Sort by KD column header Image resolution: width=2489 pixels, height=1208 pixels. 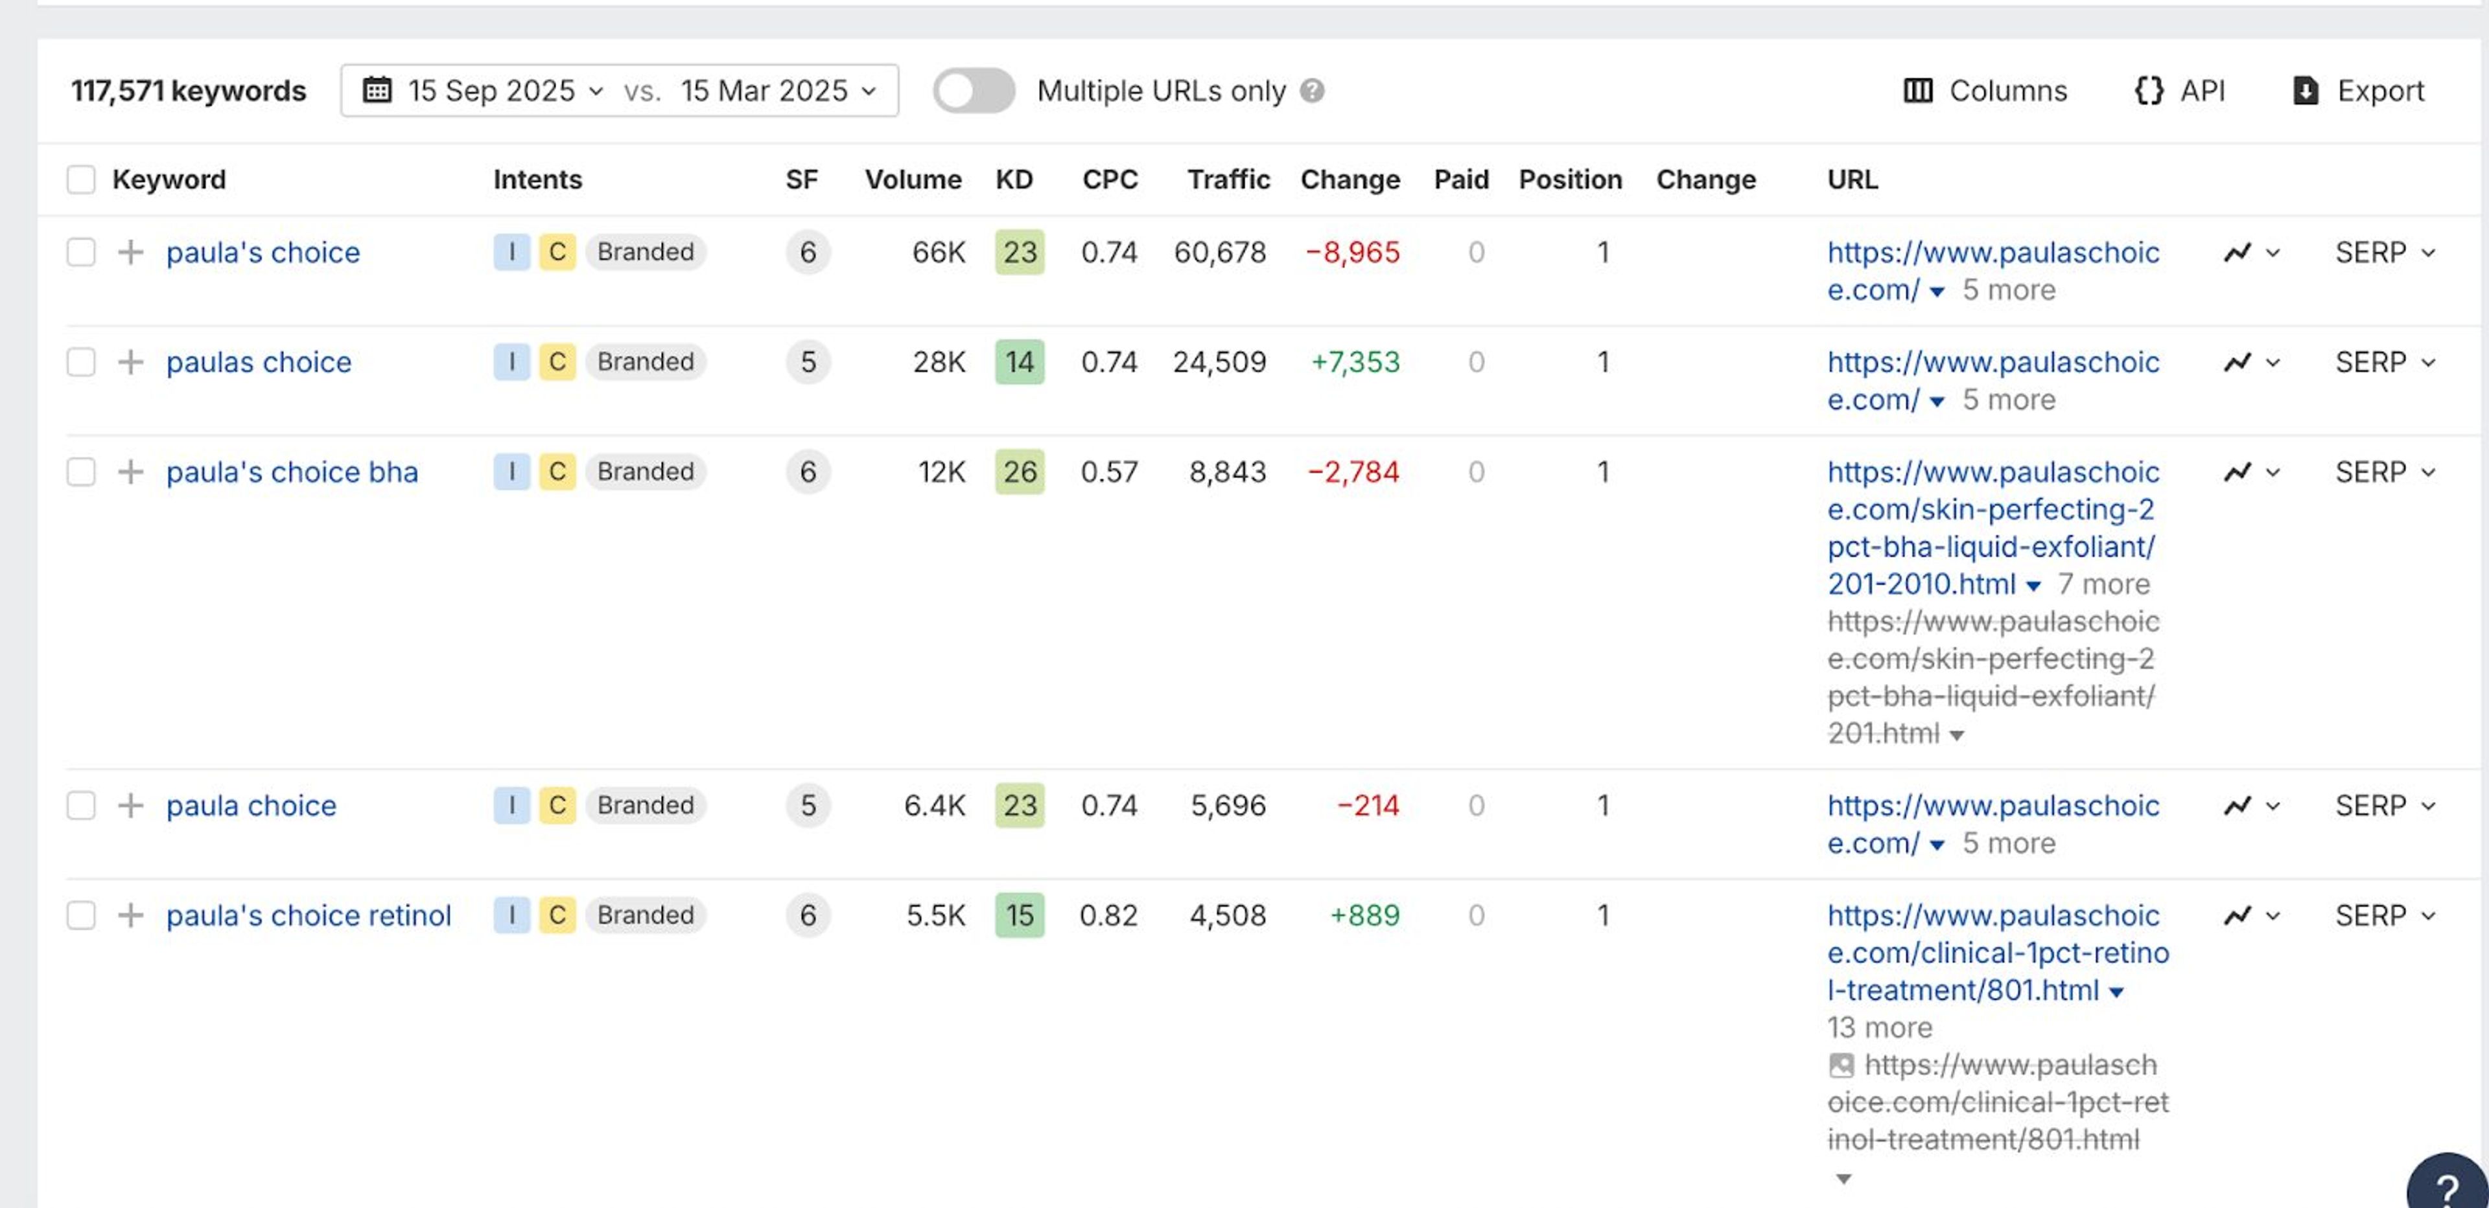click(1014, 179)
